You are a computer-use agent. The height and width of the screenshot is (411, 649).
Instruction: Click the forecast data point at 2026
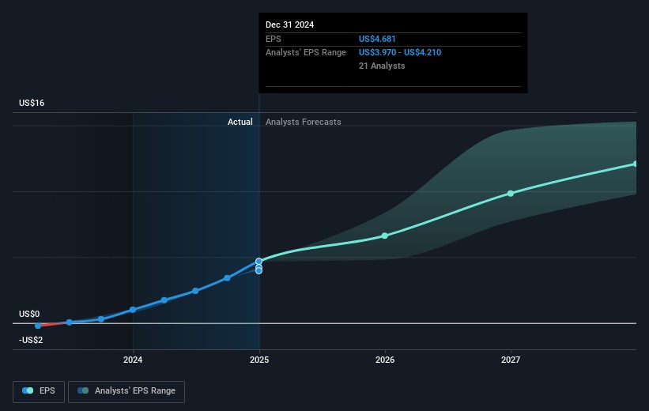(x=385, y=236)
